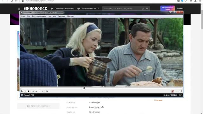Screen dimensions: 203x114
Task: Click Все папки пользователей button
Action: click(38, 106)
